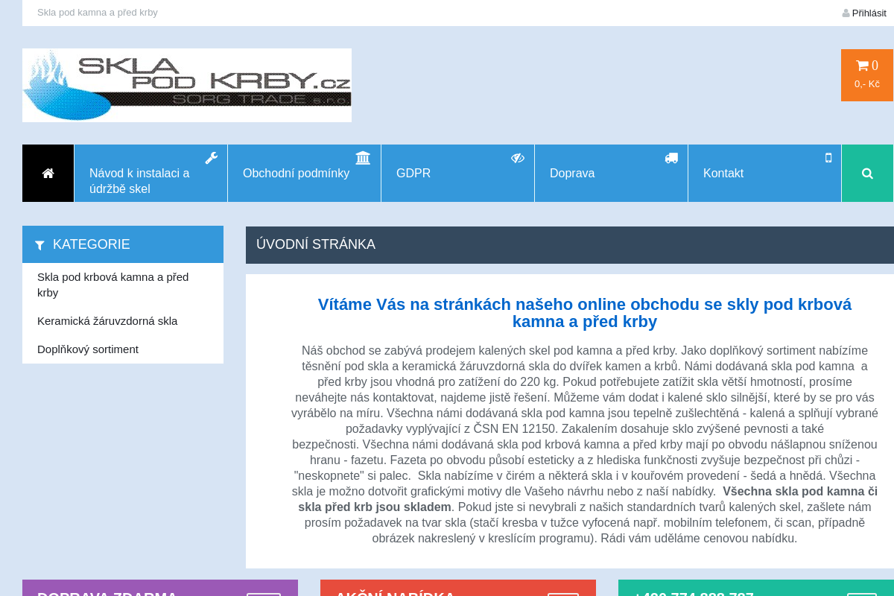The height and width of the screenshot is (596, 894).
Task: Select the home icon in the navigation bar
Action: (48, 173)
